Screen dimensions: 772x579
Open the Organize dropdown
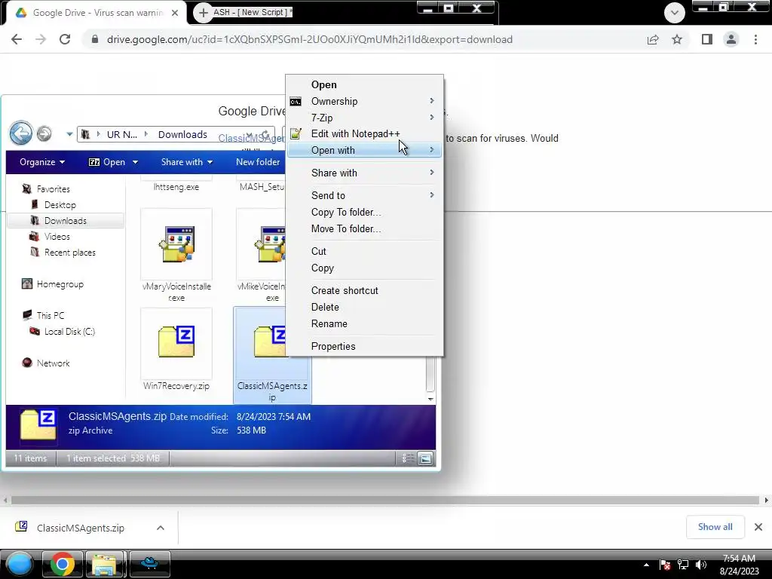click(42, 162)
